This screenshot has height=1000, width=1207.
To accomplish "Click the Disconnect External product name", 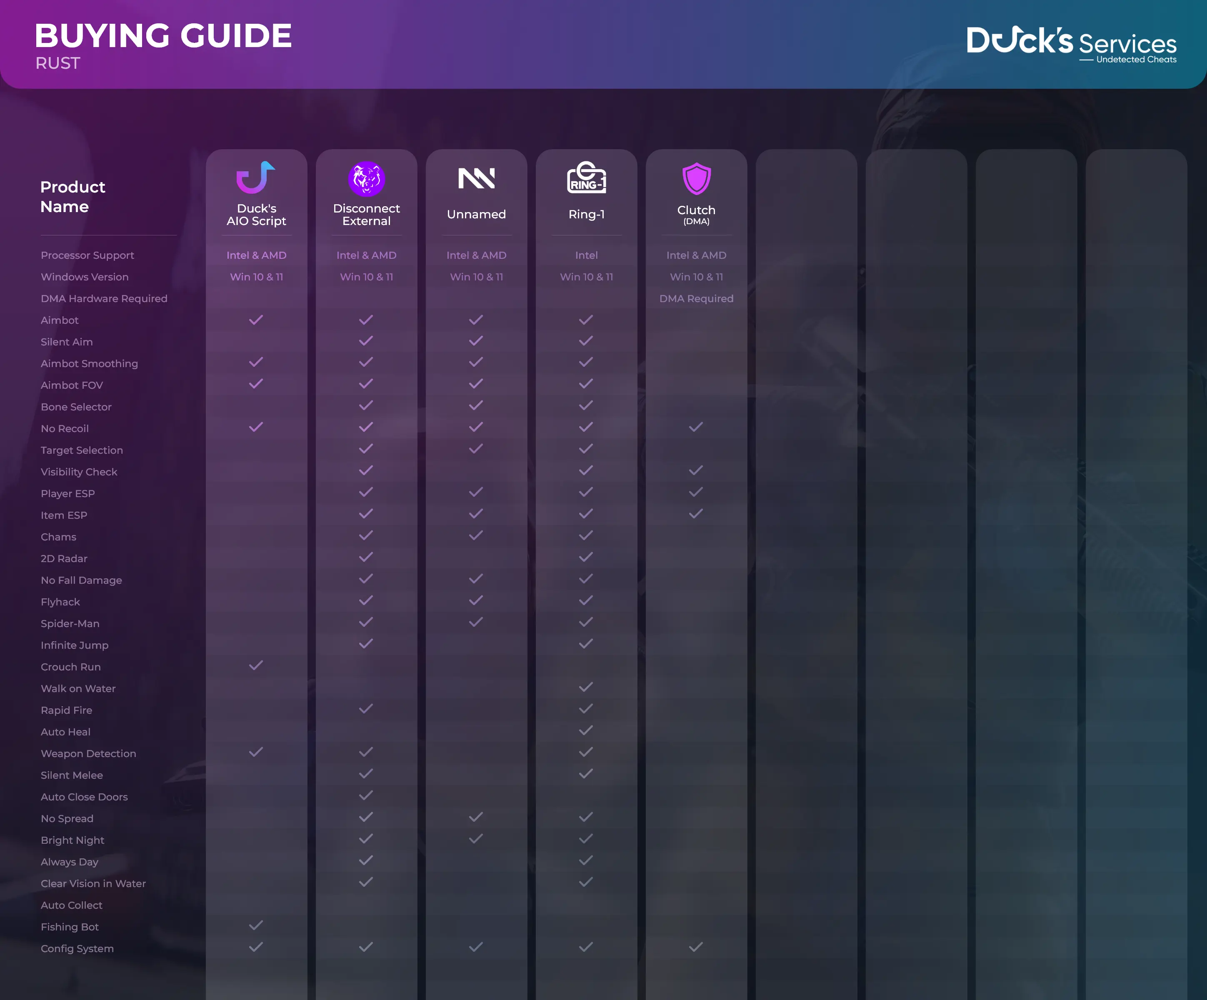I will [x=366, y=215].
